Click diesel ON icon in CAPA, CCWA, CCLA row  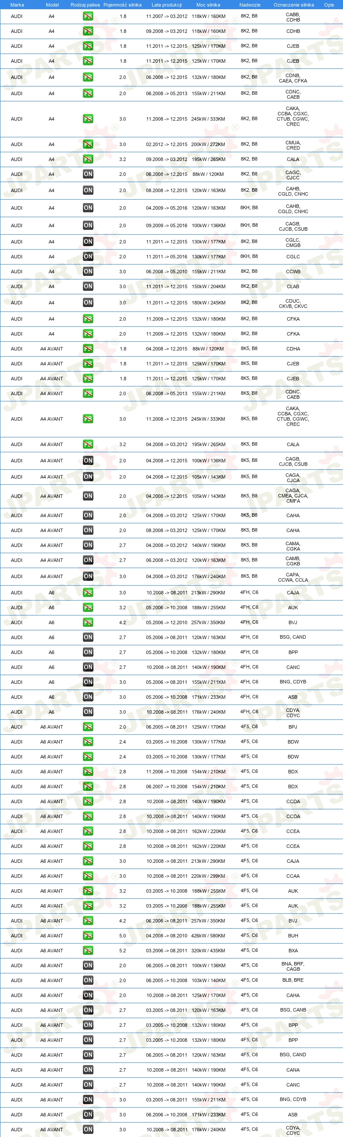coord(88,576)
